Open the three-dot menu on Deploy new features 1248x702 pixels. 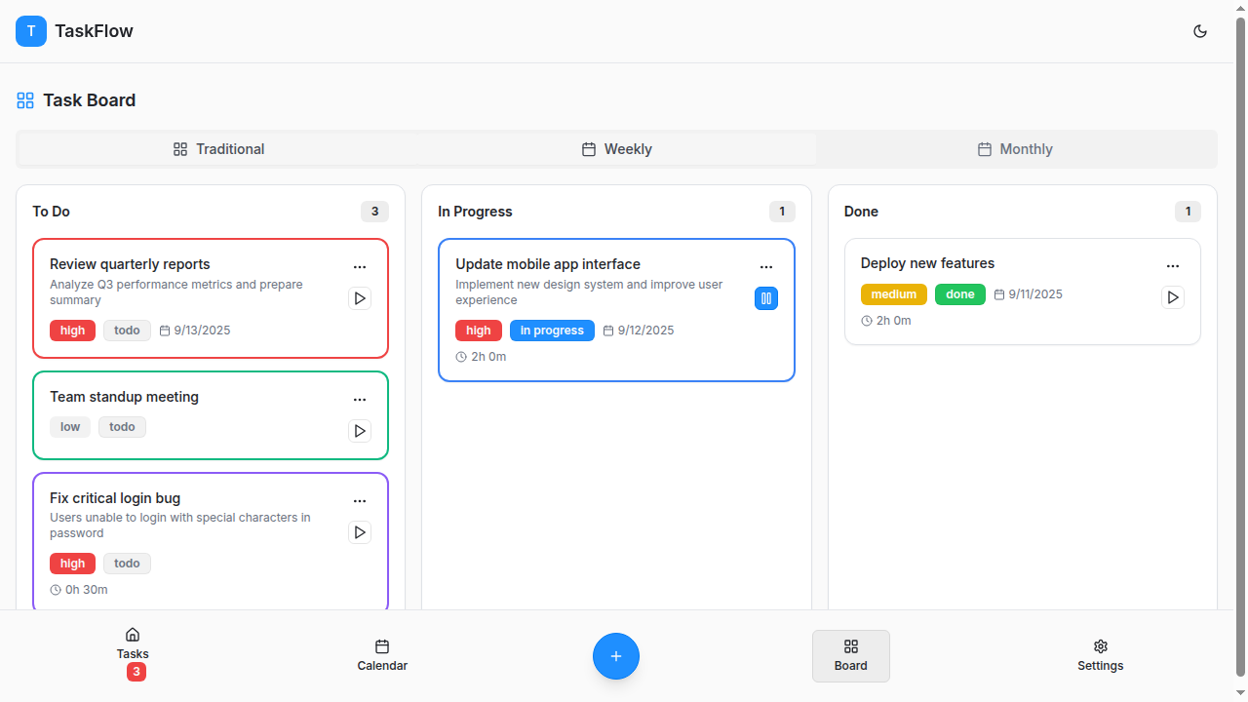pyautogui.click(x=1173, y=266)
